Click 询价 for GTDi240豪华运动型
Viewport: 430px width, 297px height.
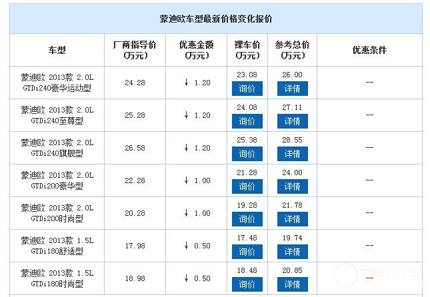coord(247,89)
